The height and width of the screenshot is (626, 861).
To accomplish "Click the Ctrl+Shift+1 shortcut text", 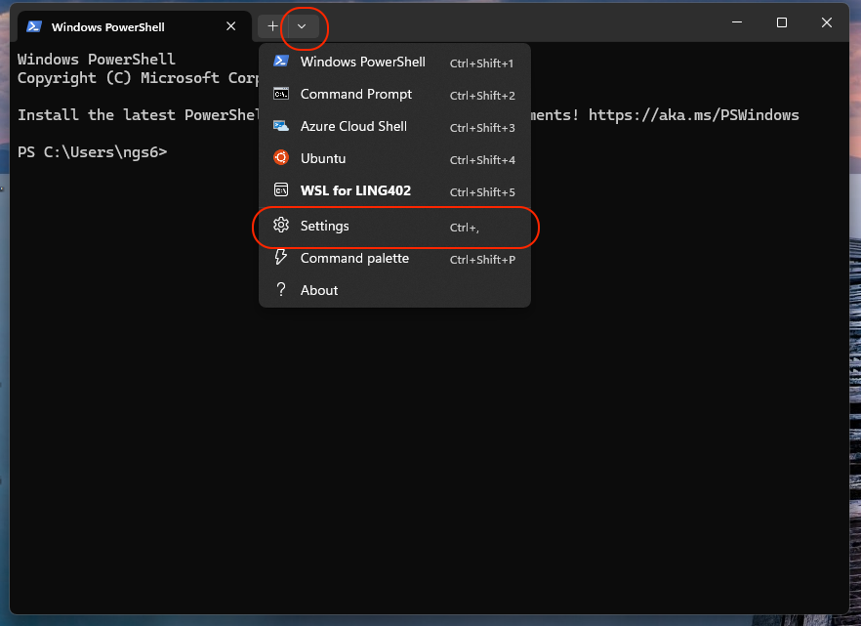I will (x=481, y=63).
